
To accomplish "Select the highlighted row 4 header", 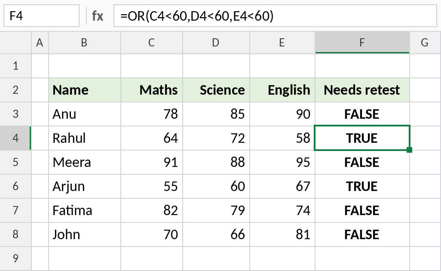I will (x=15, y=138).
